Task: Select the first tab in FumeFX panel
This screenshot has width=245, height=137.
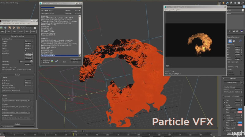Action: click(x=2, y=31)
